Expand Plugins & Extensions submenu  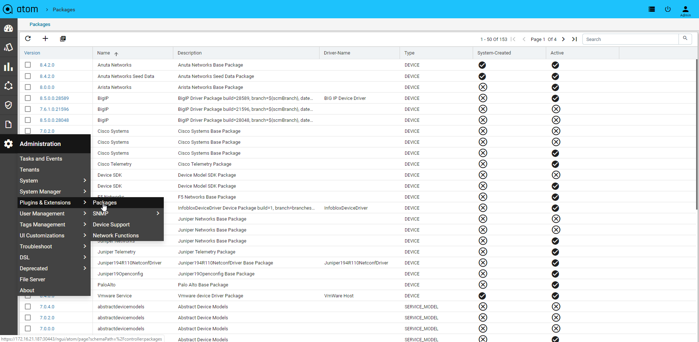tap(54, 203)
